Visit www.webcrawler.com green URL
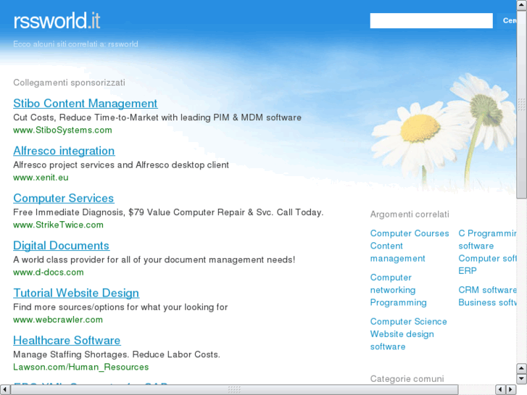Screen dimensions: 527x395 [58, 320]
